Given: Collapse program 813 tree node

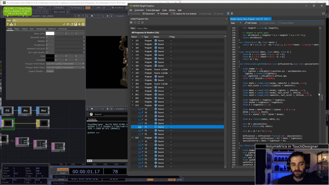Looking at the screenshot, I should [133, 105].
